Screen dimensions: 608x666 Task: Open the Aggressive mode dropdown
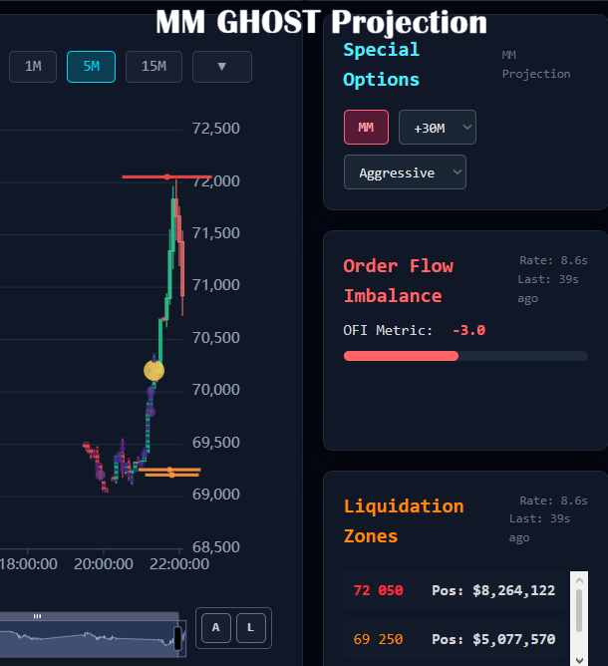(405, 172)
